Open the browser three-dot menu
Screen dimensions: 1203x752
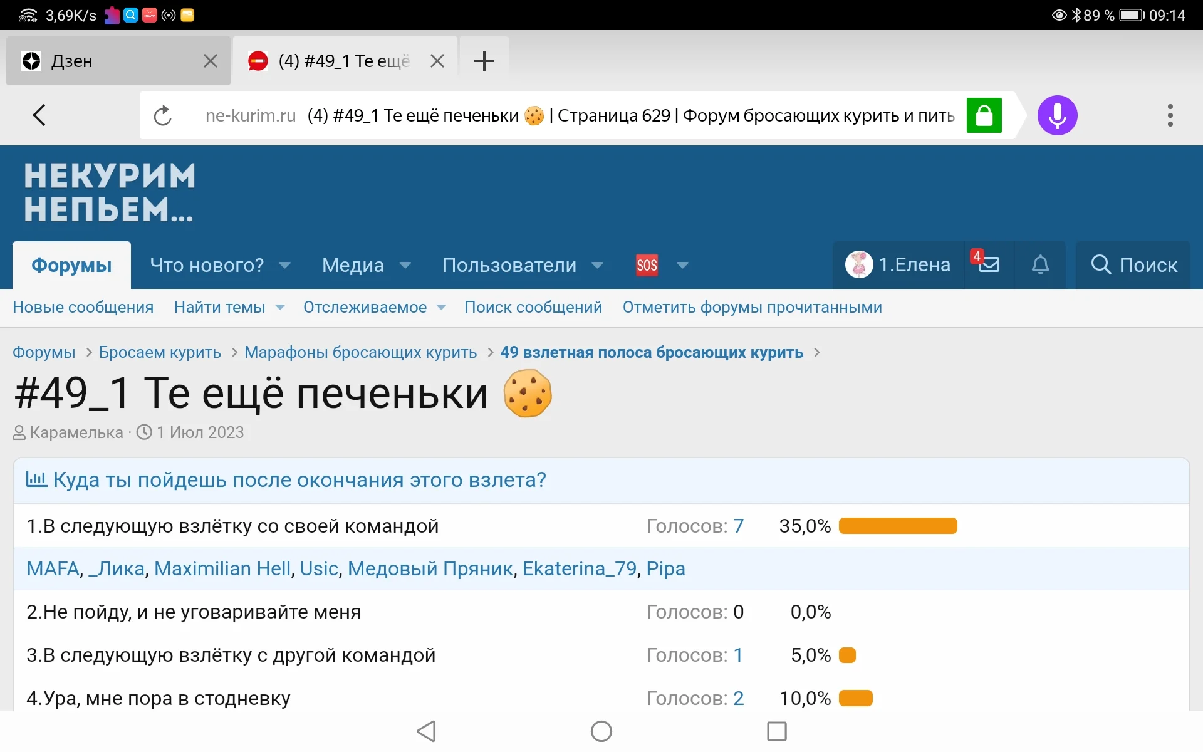1170,115
